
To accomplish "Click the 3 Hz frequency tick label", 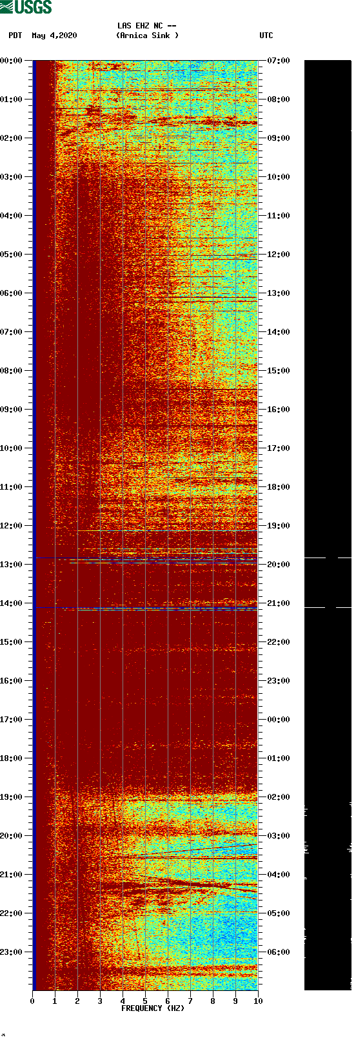I will pyautogui.click(x=100, y=1001).
